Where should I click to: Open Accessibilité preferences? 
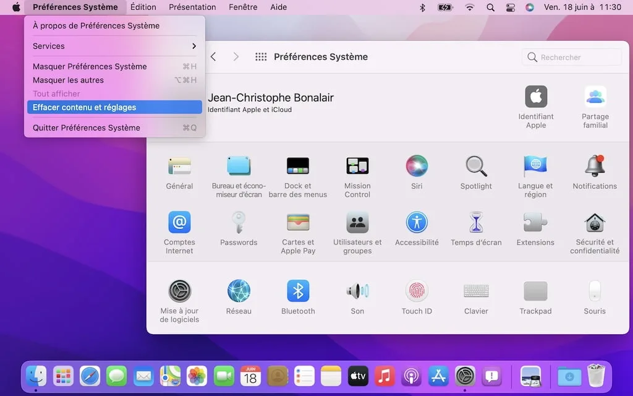coord(417,229)
